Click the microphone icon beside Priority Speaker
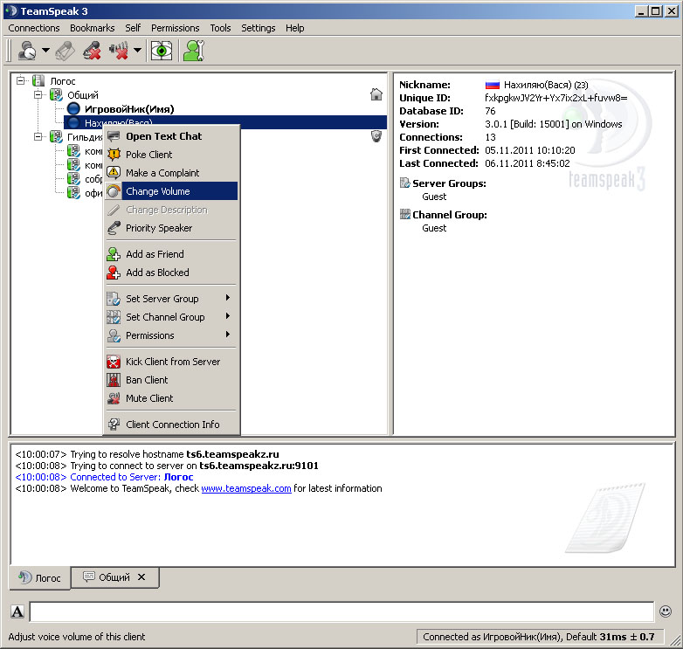This screenshot has height=649, width=683. [114, 228]
